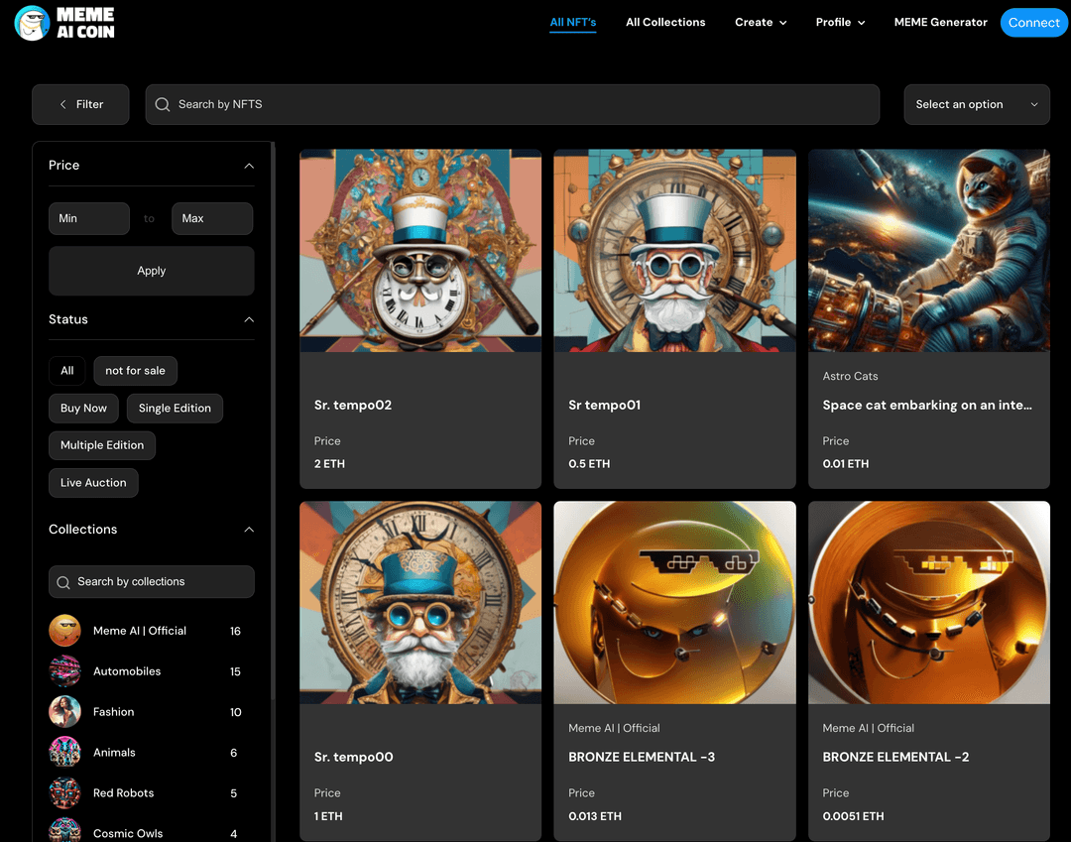
Task: Enable the Buy Now status filter
Action: coord(83,408)
